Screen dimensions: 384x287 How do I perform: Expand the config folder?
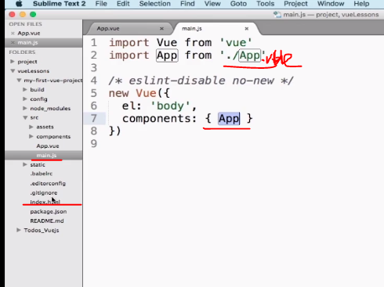pyautogui.click(x=25, y=99)
